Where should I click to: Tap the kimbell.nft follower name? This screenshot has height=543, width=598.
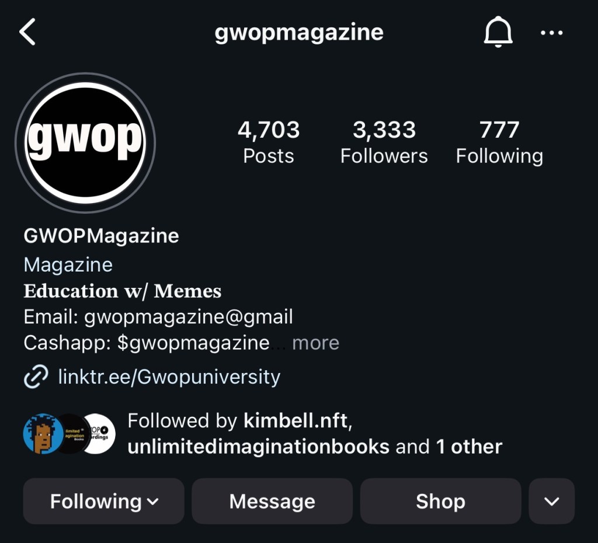295,420
